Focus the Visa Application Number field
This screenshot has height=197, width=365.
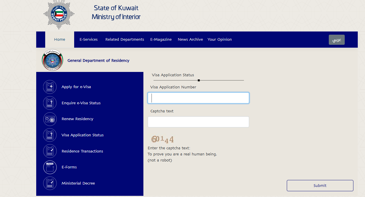pos(198,98)
